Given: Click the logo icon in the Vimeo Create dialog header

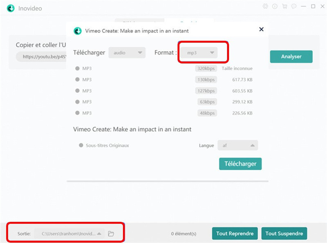Looking at the screenshot, I should pyautogui.click(x=78, y=31).
